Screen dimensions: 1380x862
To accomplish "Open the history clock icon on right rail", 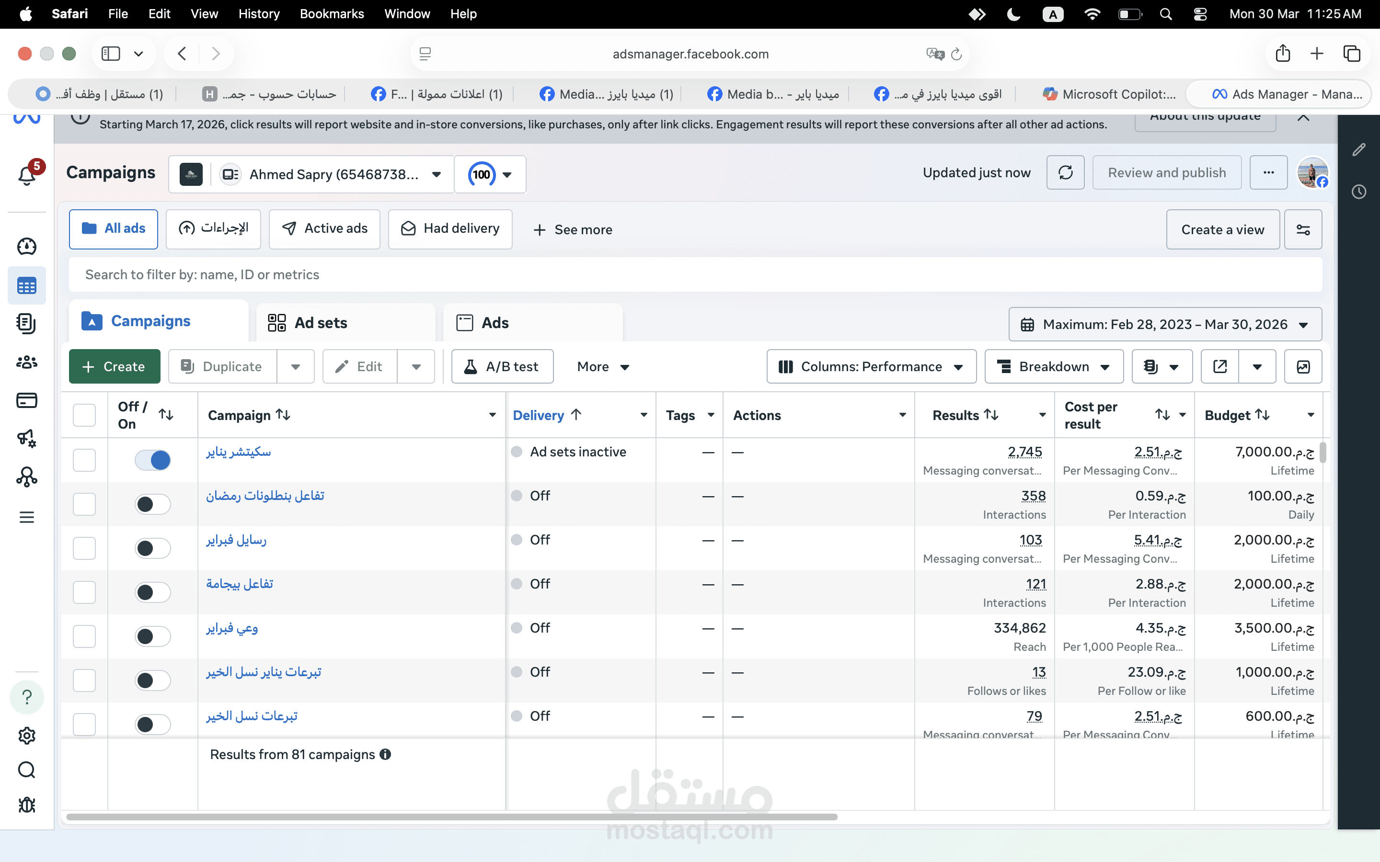I will [x=1359, y=192].
